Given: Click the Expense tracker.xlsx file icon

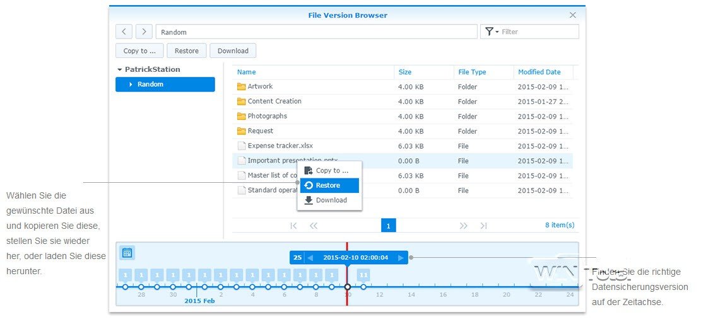Looking at the screenshot, I should (x=242, y=146).
